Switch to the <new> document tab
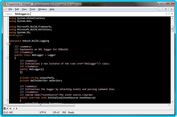Screen dimensions: 177x117 [x=9, y=14]
